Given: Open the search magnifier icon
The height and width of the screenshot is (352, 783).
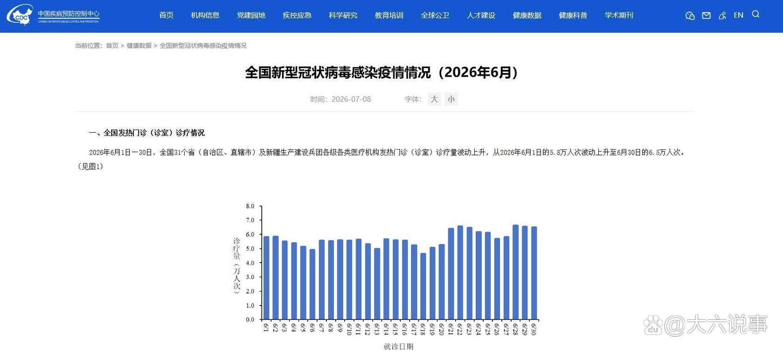Looking at the screenshot, I should tap(756, 14).
